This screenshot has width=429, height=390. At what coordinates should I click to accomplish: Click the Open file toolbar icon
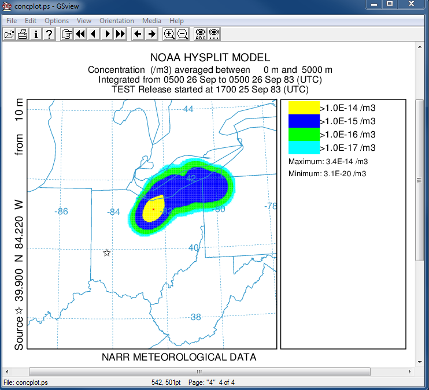coord(9,34)
